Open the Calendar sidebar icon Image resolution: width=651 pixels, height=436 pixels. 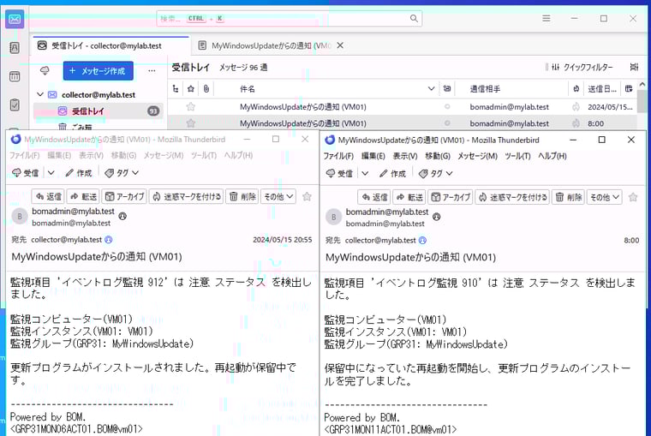[x=15, y=76]
